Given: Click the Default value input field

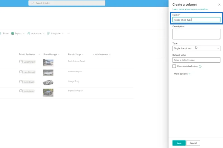Looking at the screenshot, I should pos(197,60).
